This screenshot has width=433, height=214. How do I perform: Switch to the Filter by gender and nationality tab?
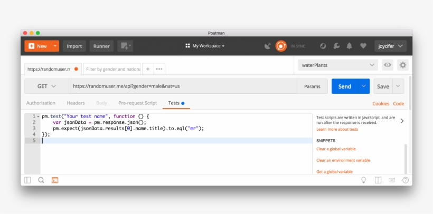112,69
